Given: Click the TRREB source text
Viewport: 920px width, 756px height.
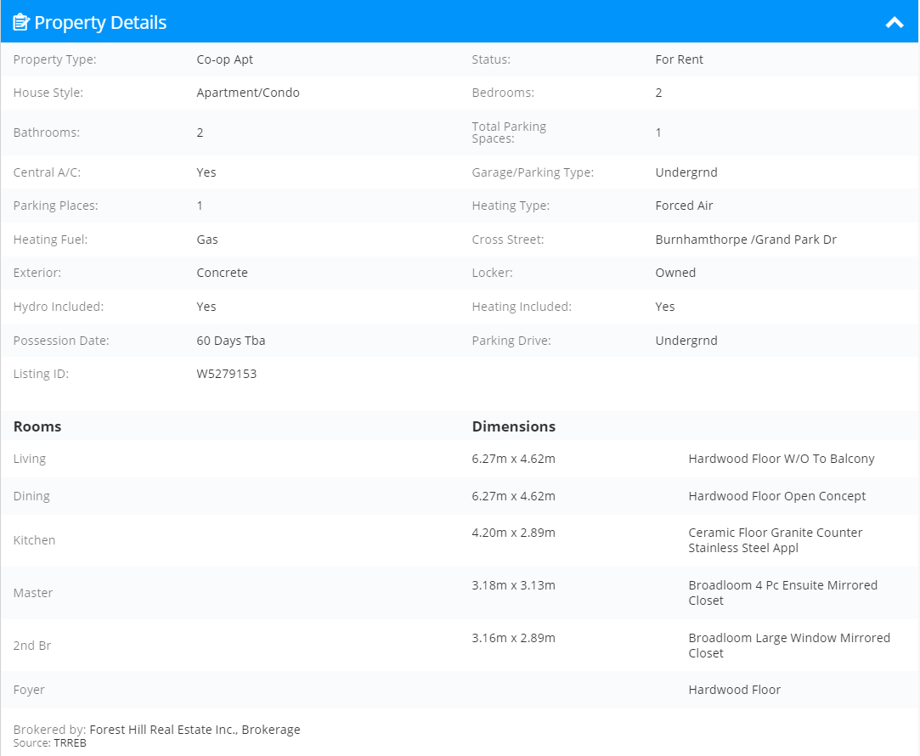Looking at the screenshot, I should (x=70, y=743).
